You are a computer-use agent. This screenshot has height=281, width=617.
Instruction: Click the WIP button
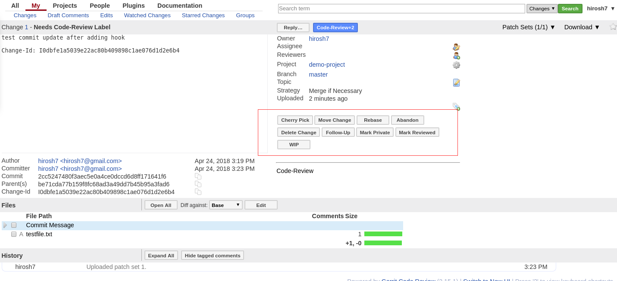[294, 145]
